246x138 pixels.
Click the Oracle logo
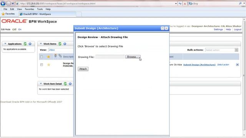point(14,21)
